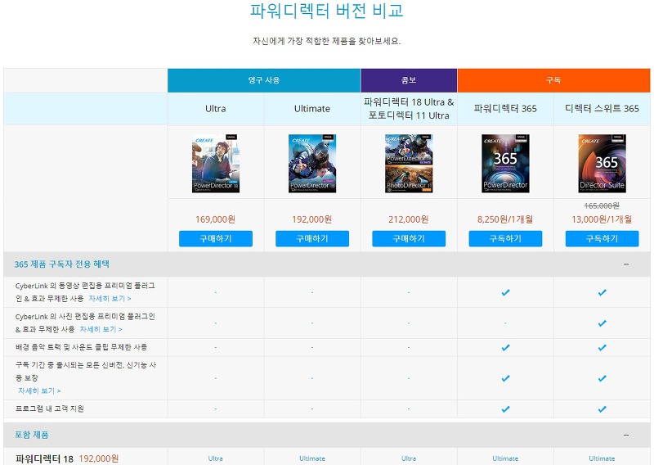
Task: Click the Ultra cell under the combo column
Action: (409, 458)
